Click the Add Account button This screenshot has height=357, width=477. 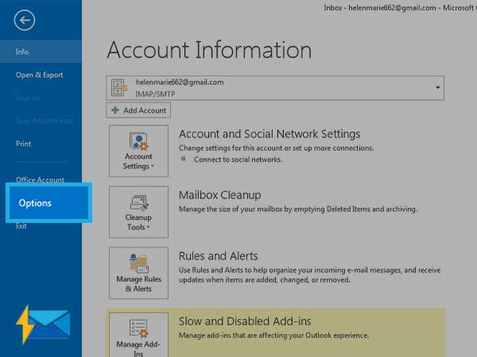(138, 110)
